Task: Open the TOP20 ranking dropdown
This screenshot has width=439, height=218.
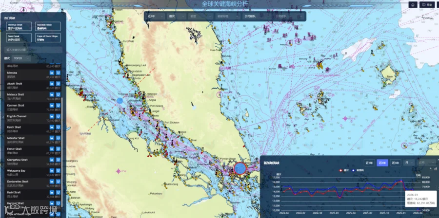Action: tap(21, 58)
